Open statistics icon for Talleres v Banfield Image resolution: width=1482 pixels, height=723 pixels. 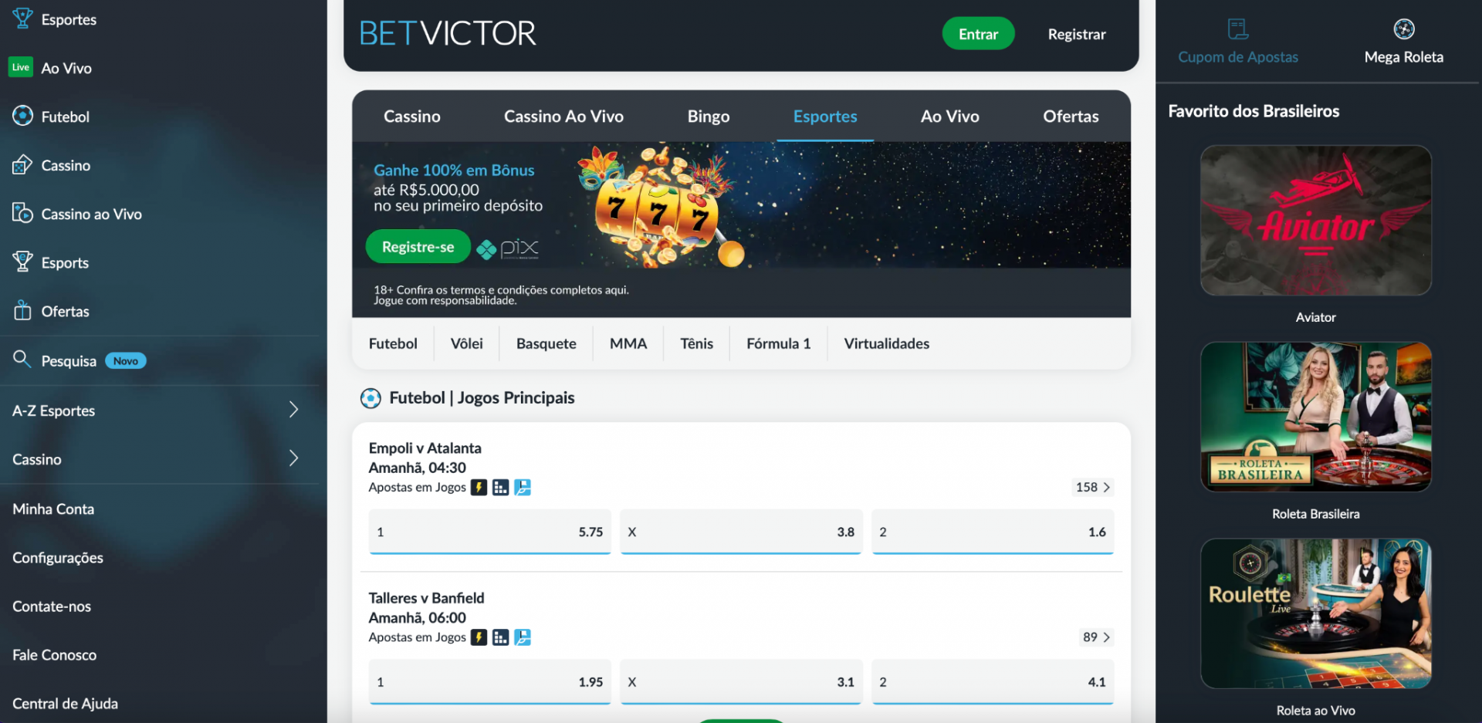pos(500,637)
